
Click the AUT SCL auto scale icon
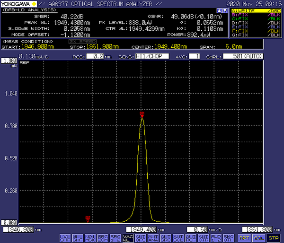coord(178,237)
